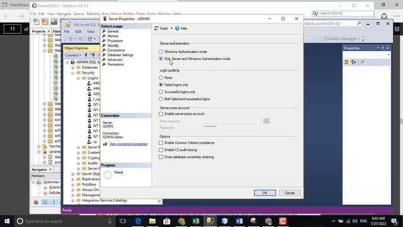Select the sa login icon

coord(89,142)
